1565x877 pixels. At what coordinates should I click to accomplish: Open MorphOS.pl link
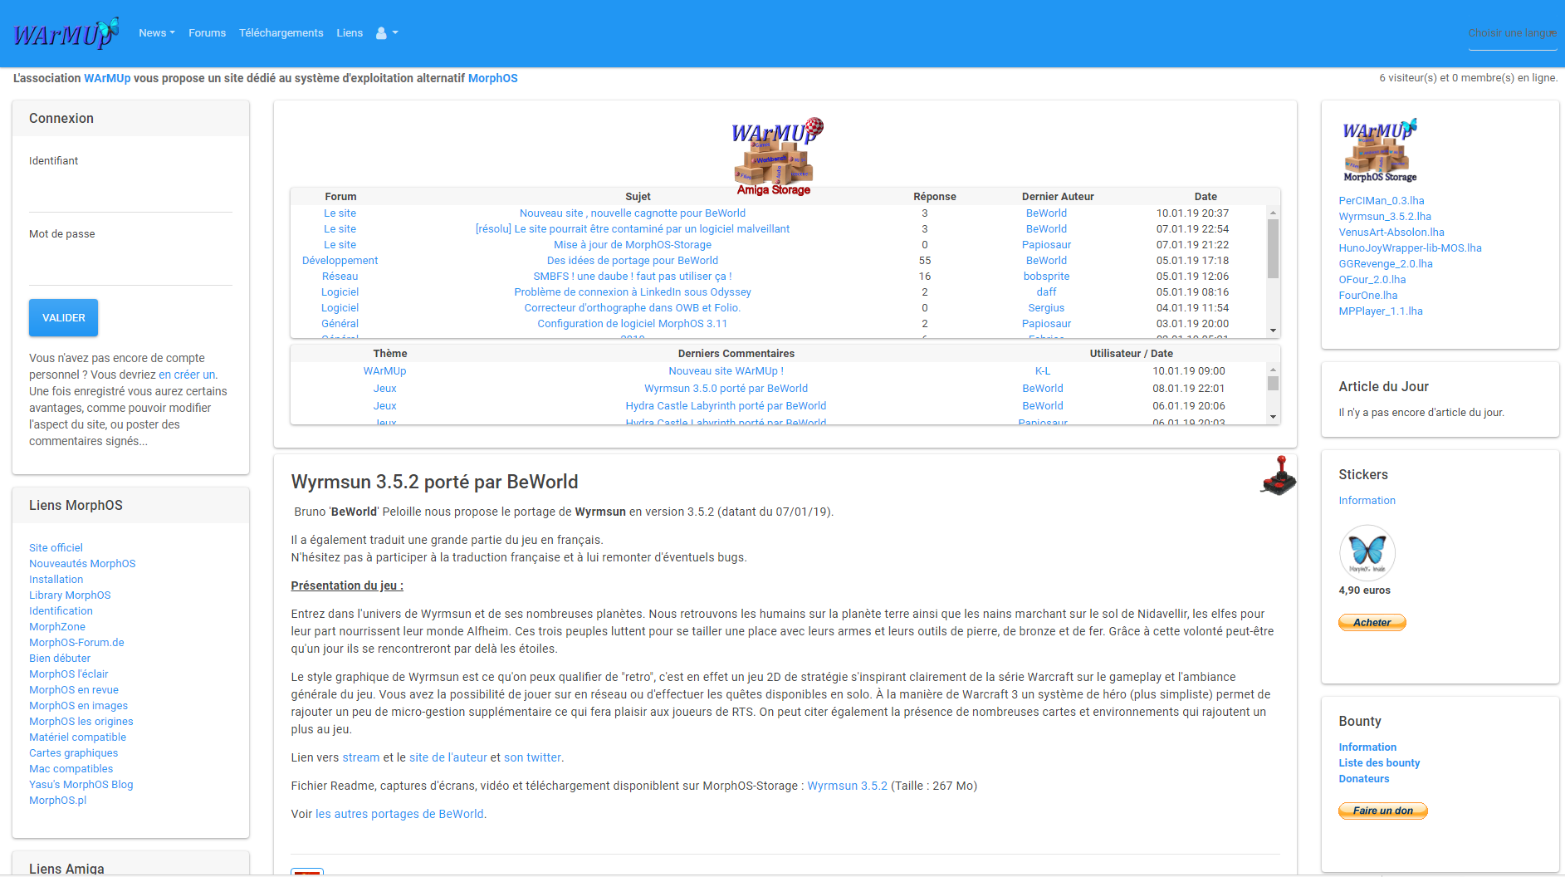pyautogui.click(x=57, y=801)
